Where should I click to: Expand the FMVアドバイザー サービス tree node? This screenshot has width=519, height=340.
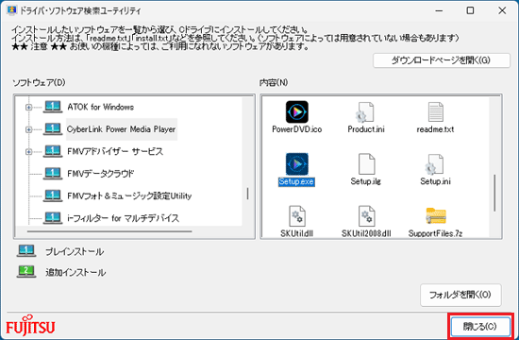29,151
